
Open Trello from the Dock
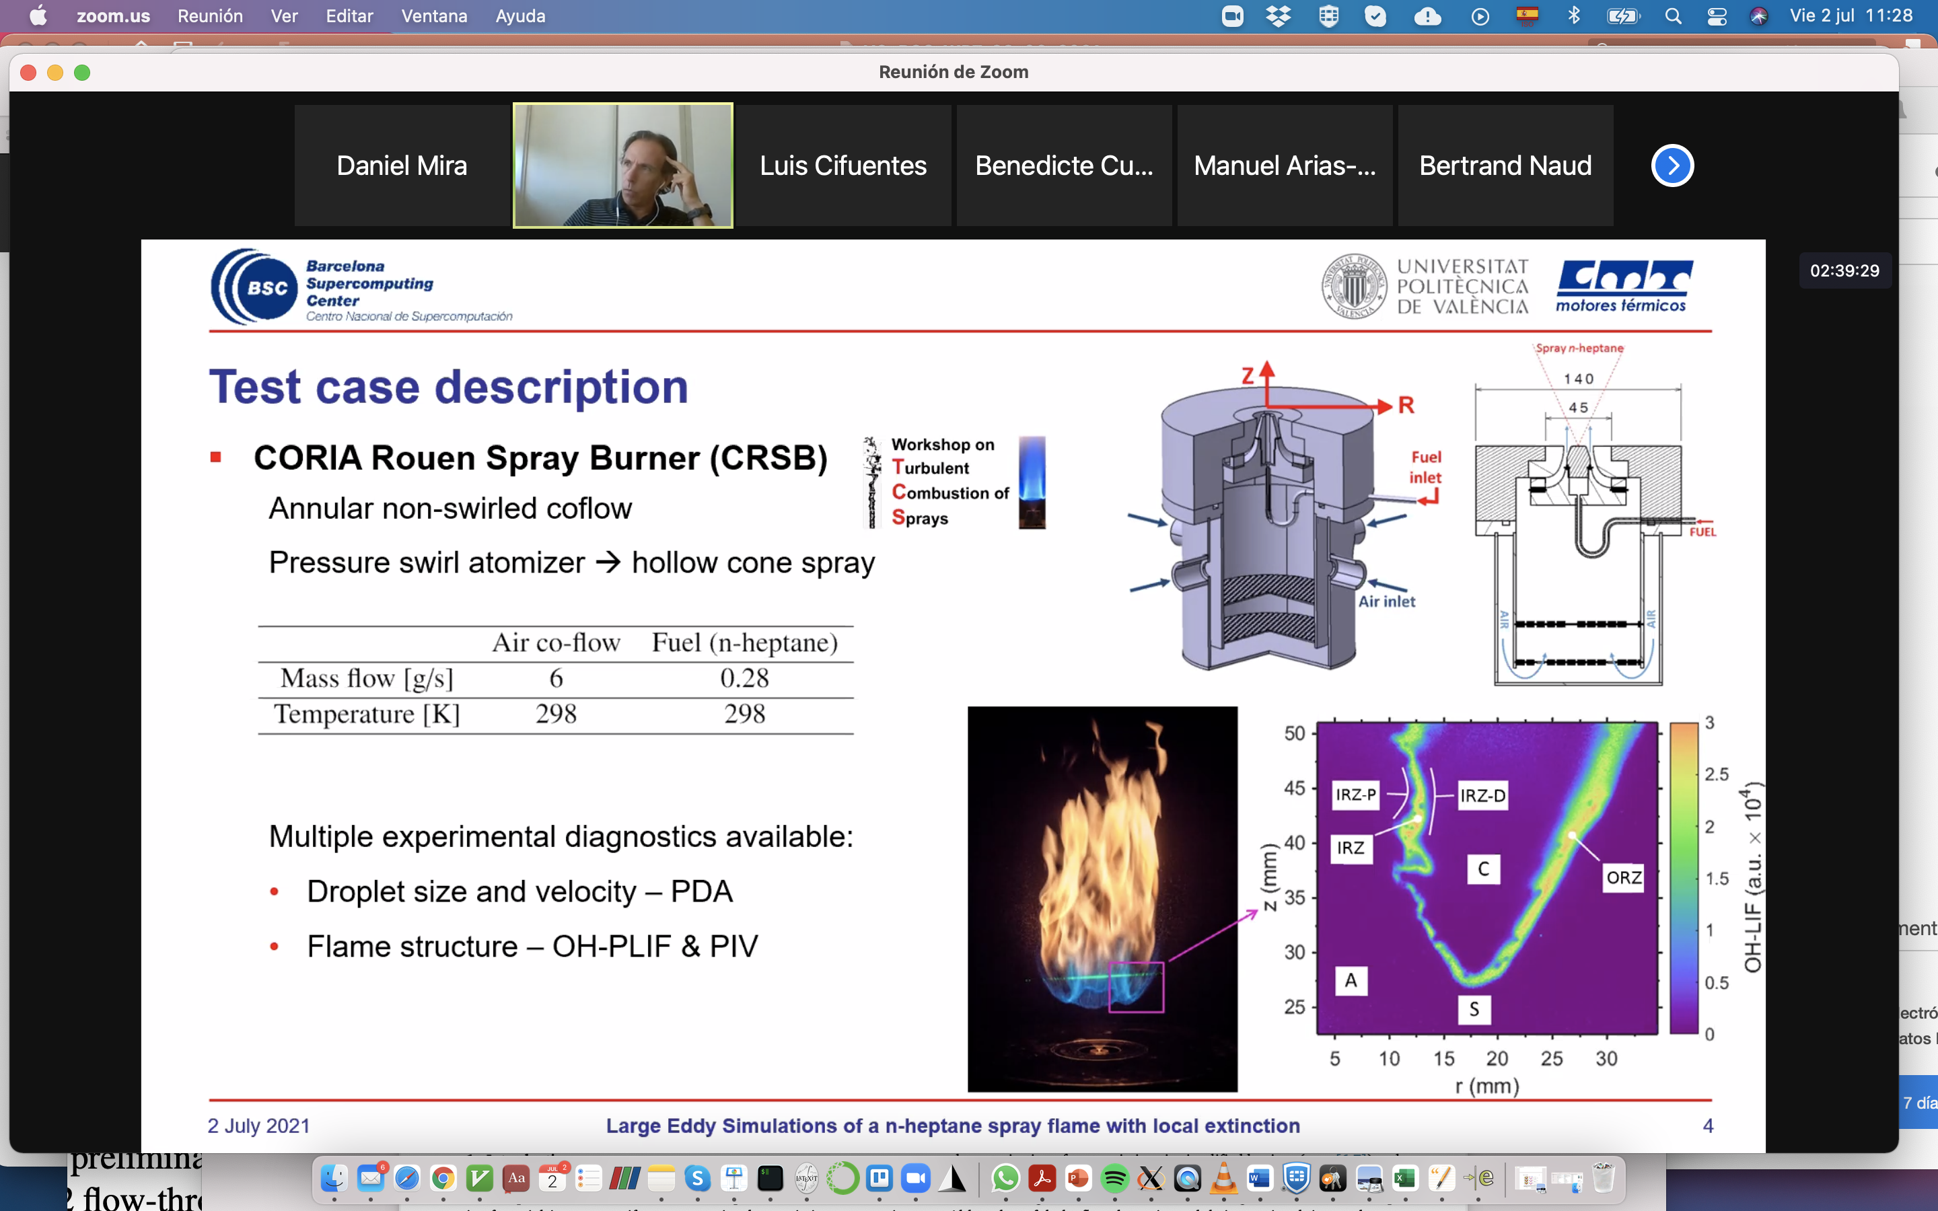coord(880,1178)
